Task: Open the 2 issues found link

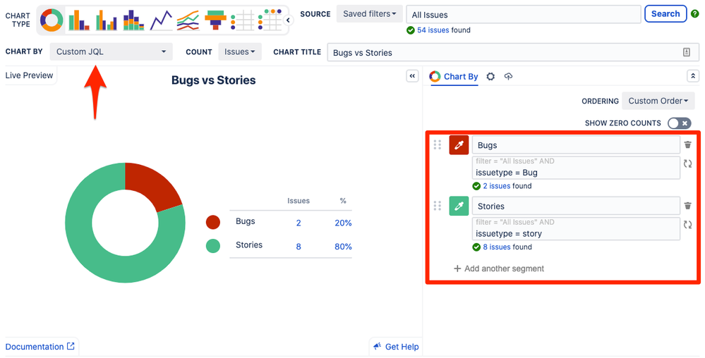Action: pos(496,186)
